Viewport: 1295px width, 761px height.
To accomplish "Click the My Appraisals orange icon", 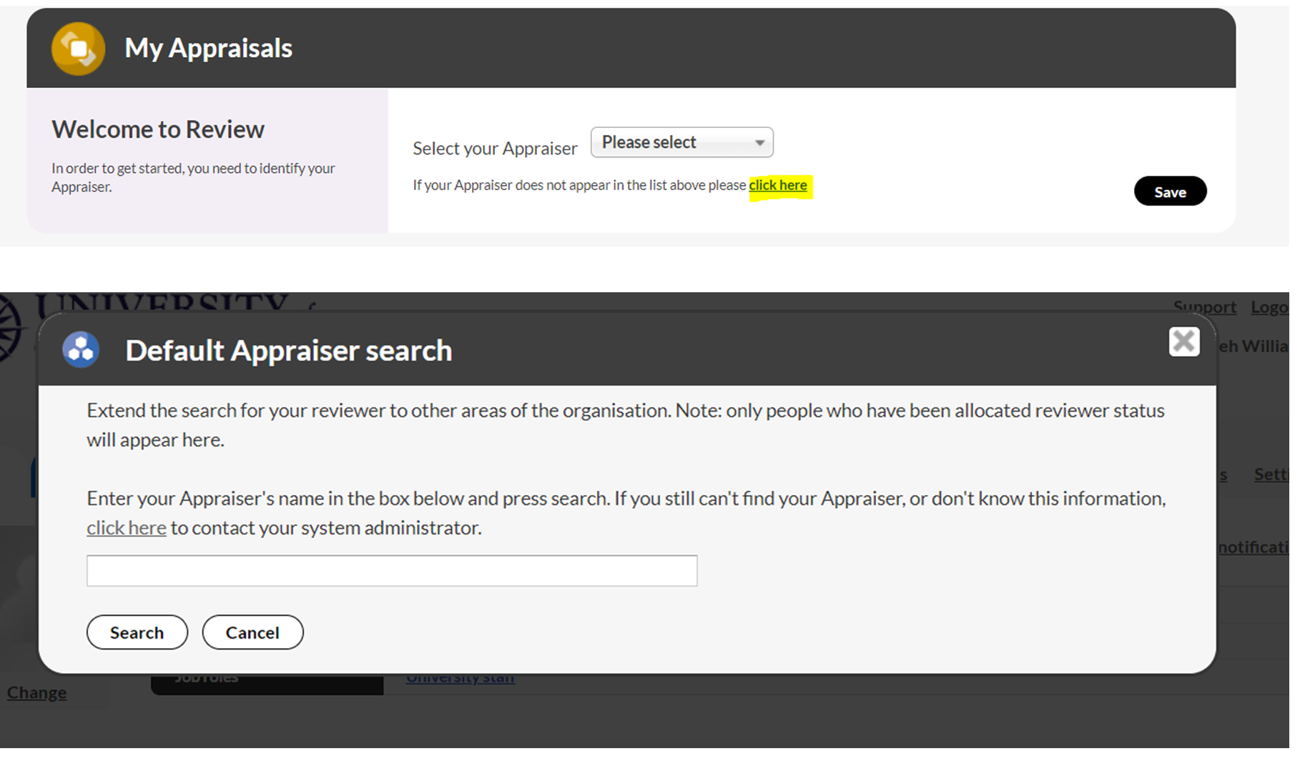I will pos(78,49).
